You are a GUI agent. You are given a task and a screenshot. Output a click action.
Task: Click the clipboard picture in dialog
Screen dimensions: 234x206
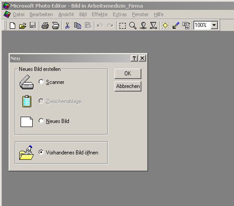point(27,101)
